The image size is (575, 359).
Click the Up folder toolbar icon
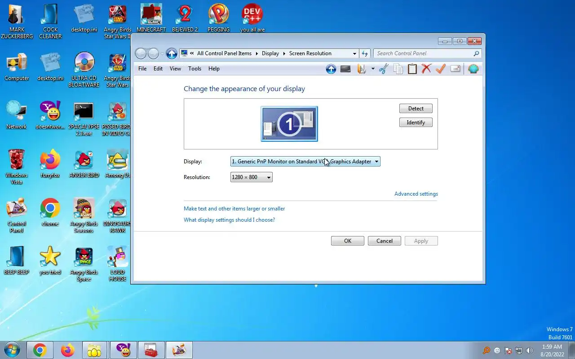click(x=331, y=69)
